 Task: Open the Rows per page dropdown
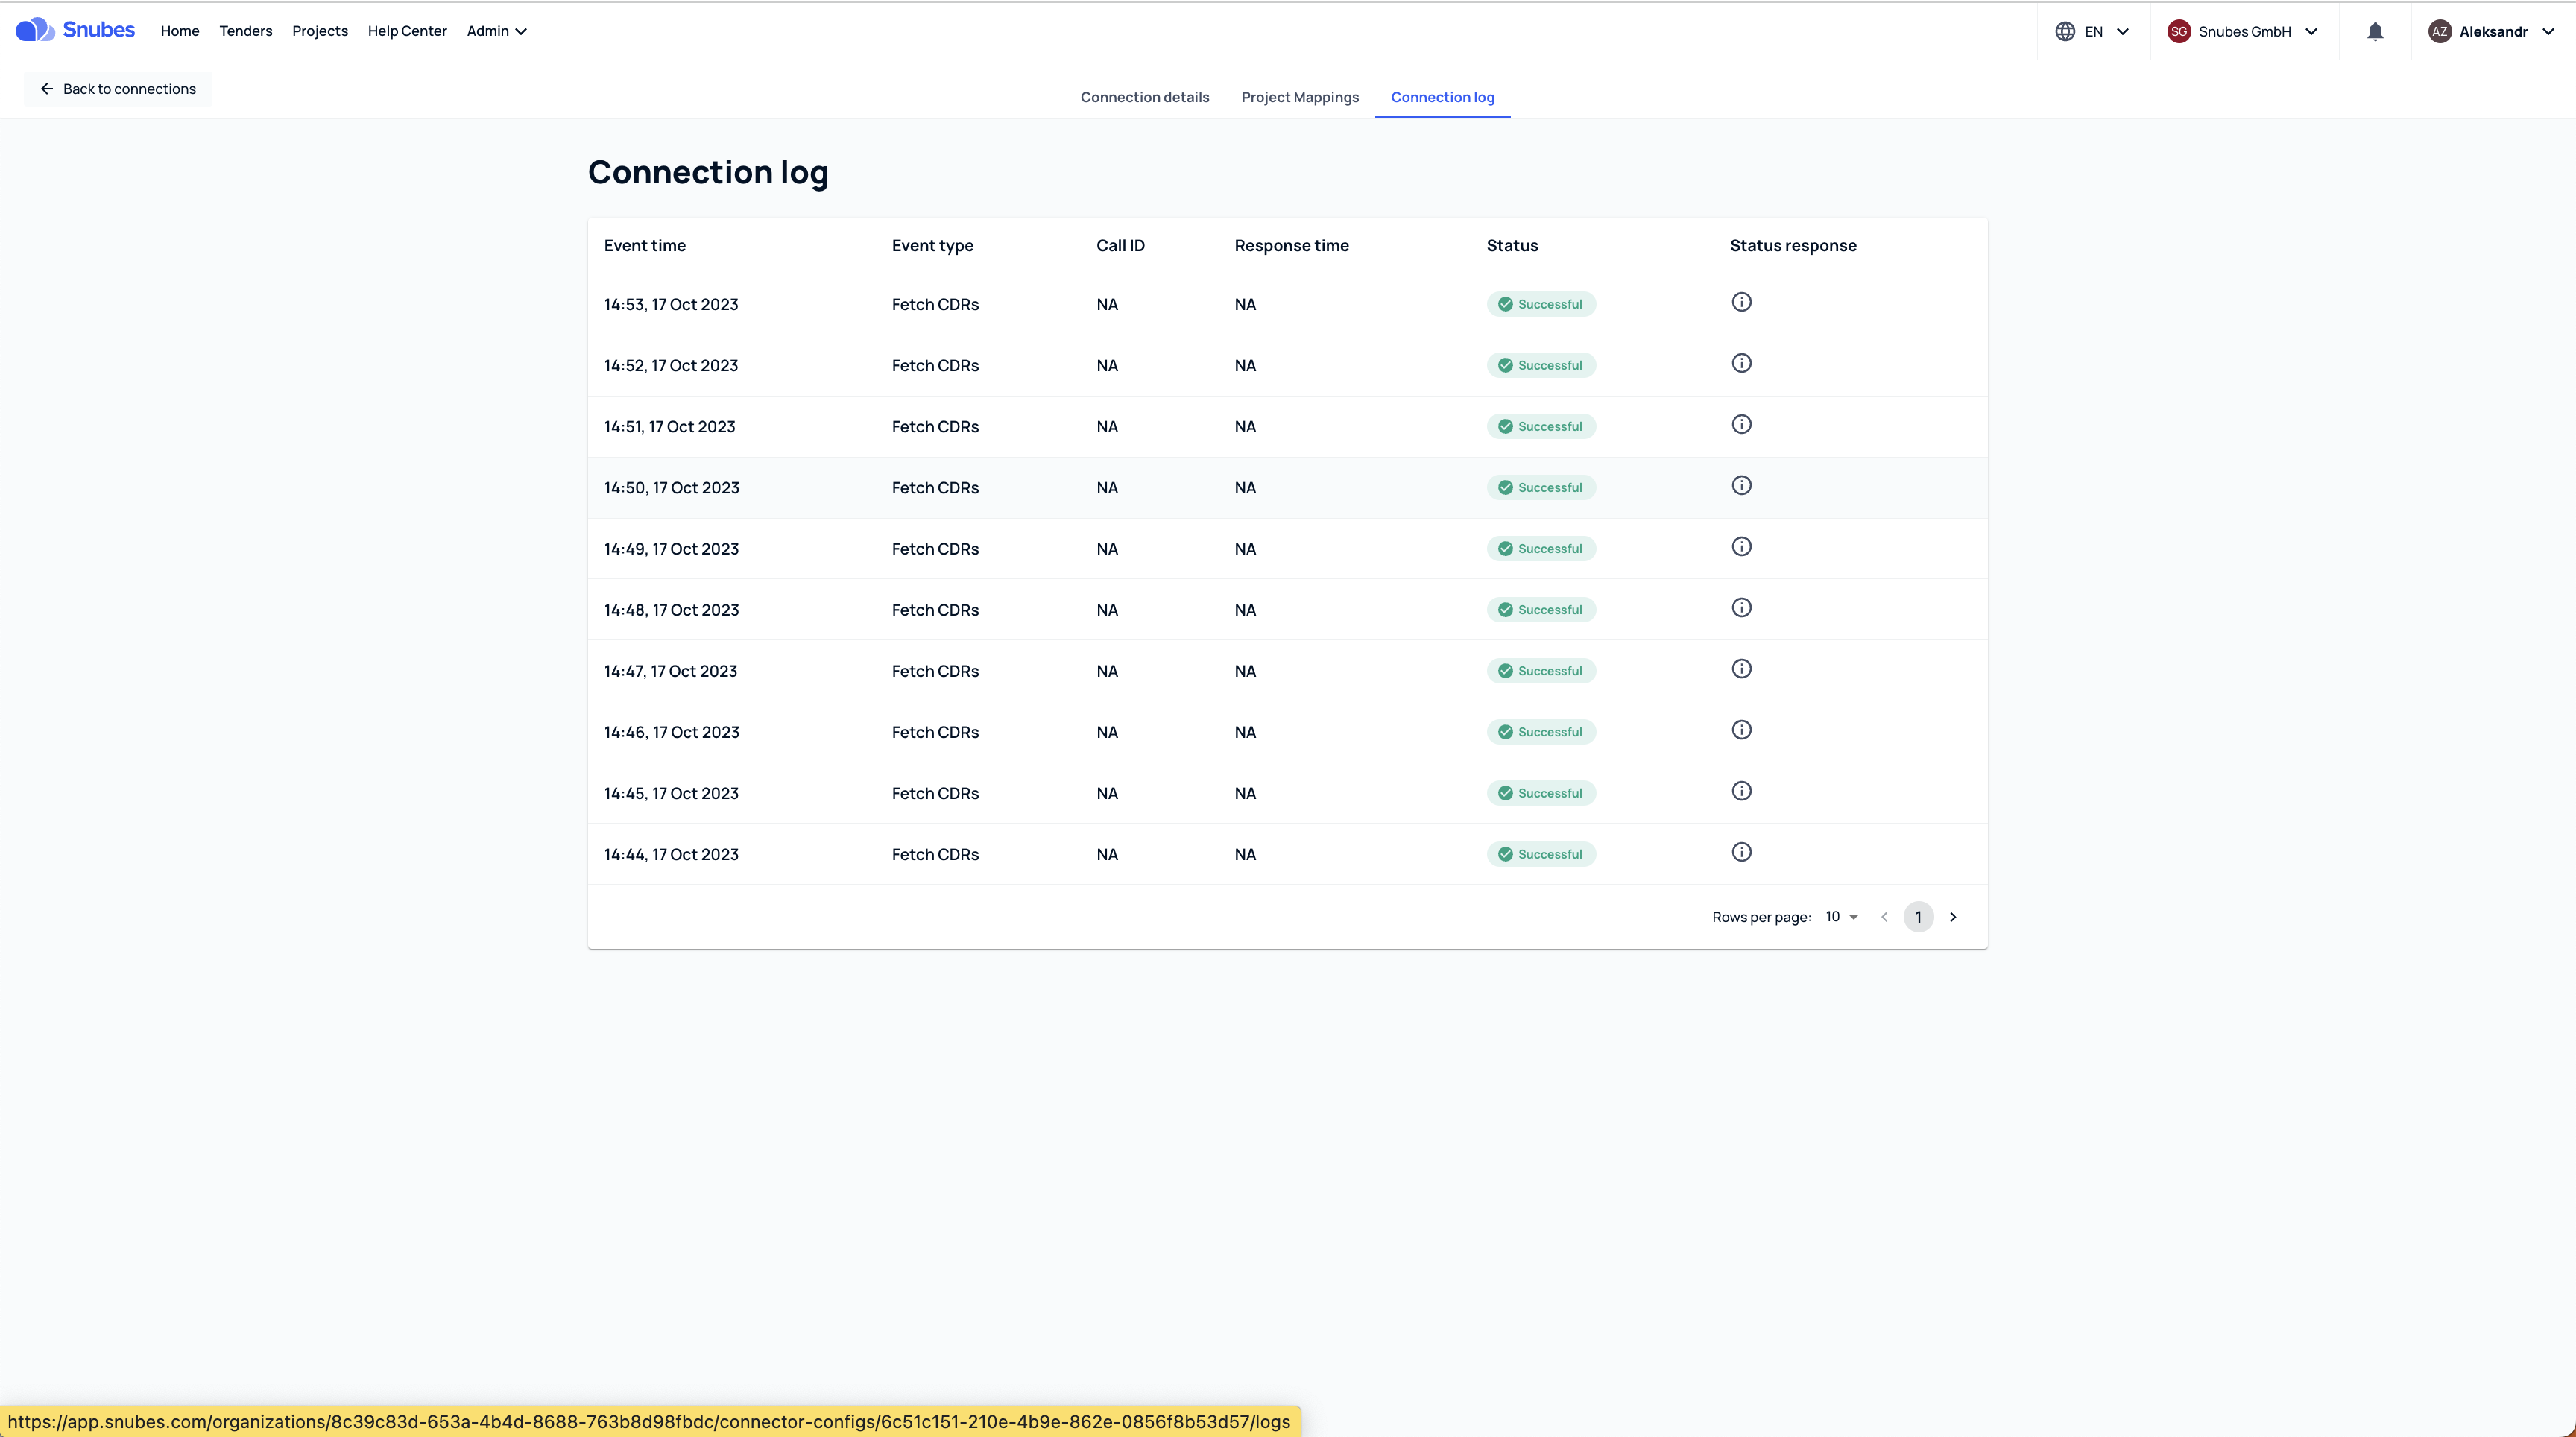[1841, 917]
